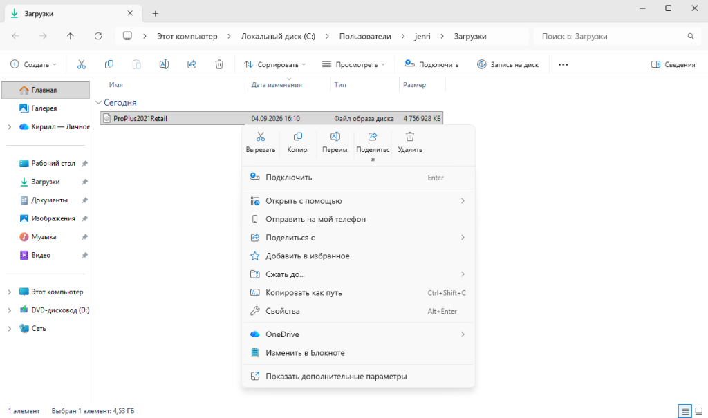Go forward with the right arrow

point(43,36)
